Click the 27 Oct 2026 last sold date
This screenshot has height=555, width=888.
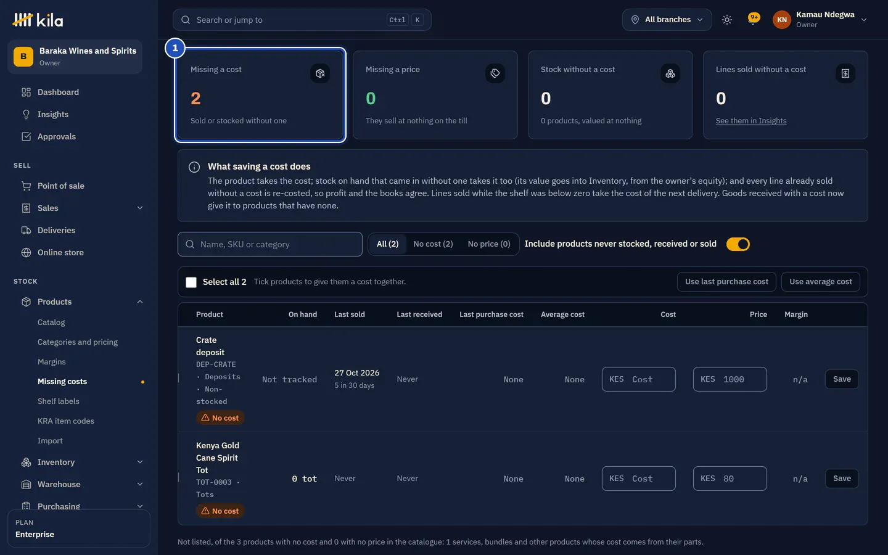pos(357,373)
